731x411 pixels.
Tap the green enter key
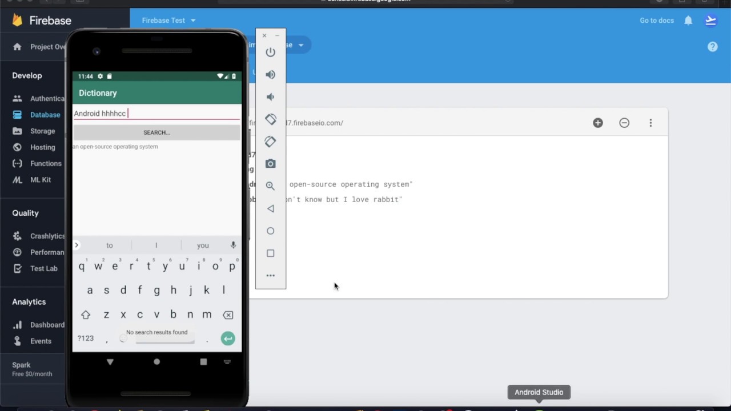(x=228, y=339)
